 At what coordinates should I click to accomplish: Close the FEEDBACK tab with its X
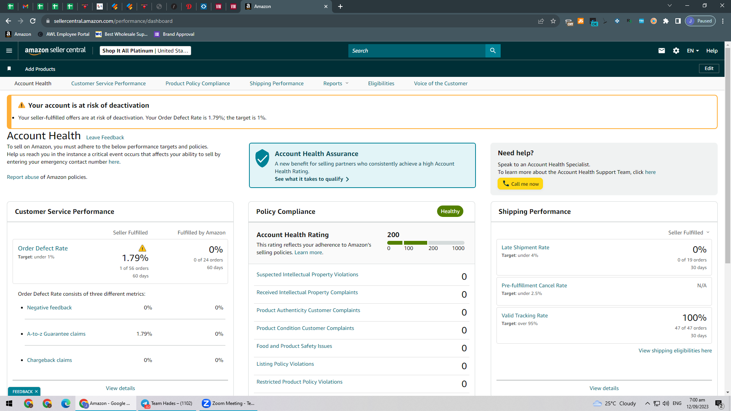37,392
